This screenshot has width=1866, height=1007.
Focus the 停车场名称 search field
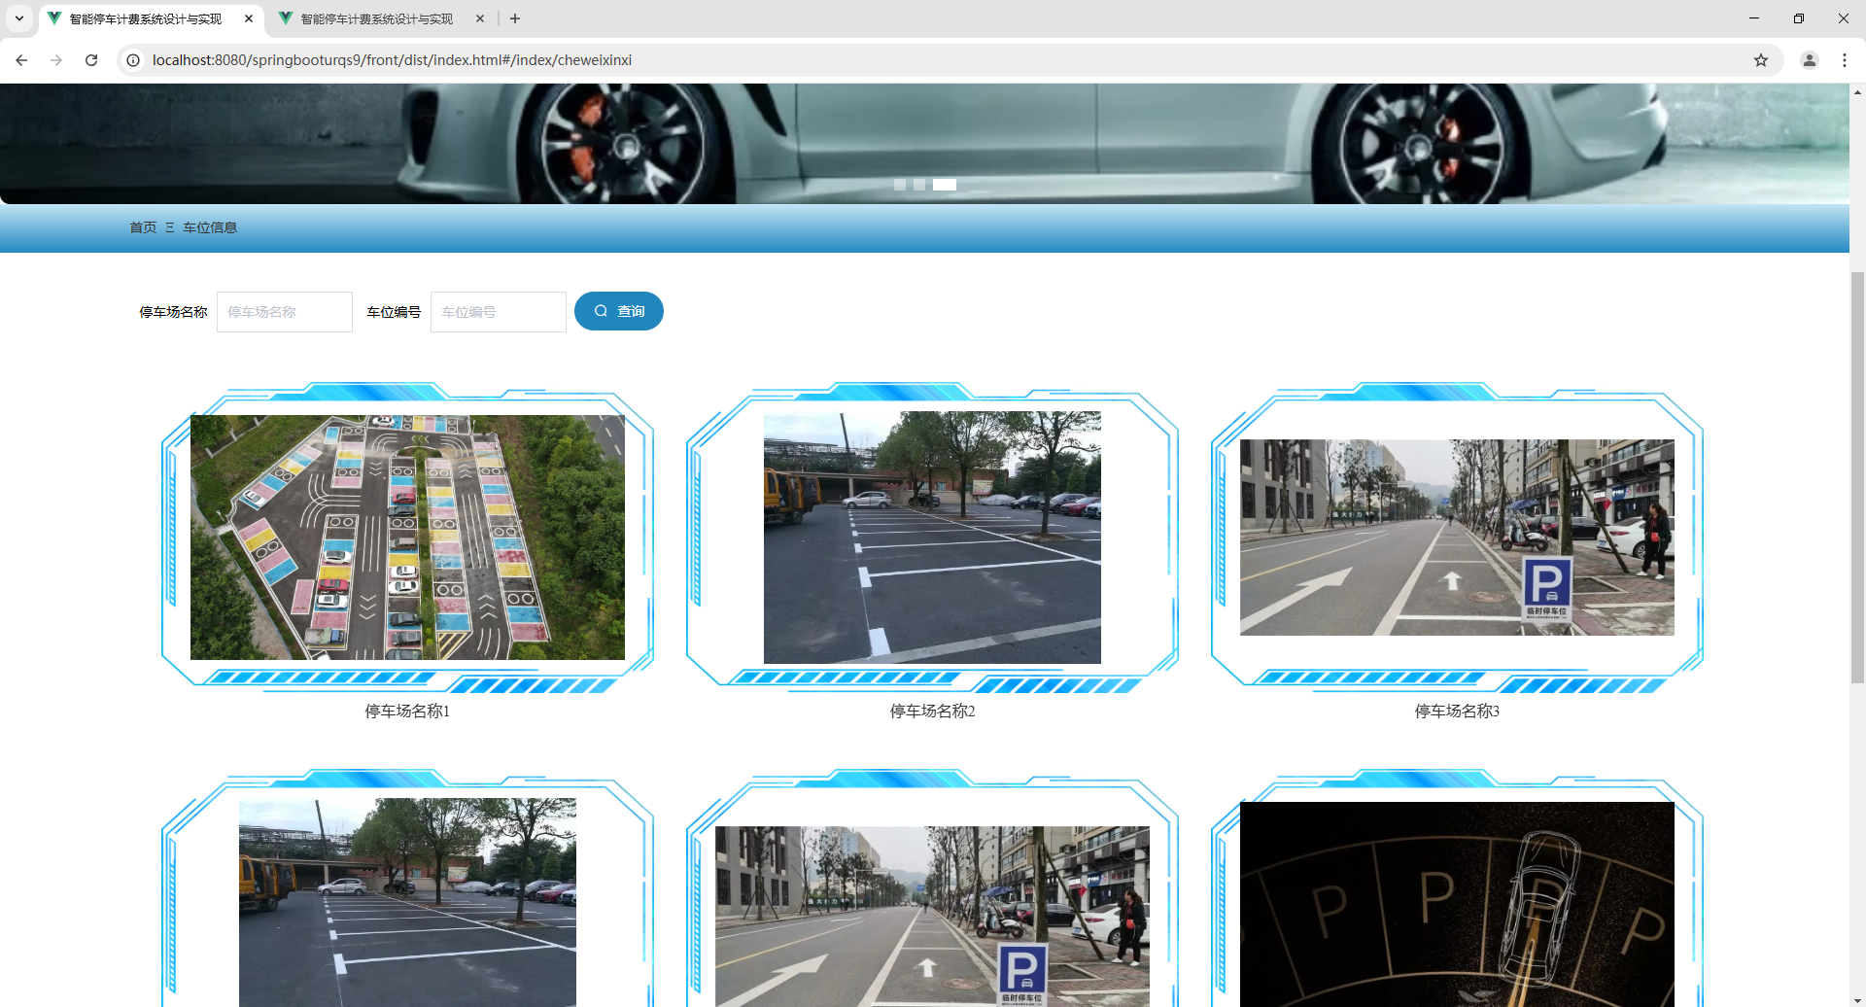(x=285, y=312)
